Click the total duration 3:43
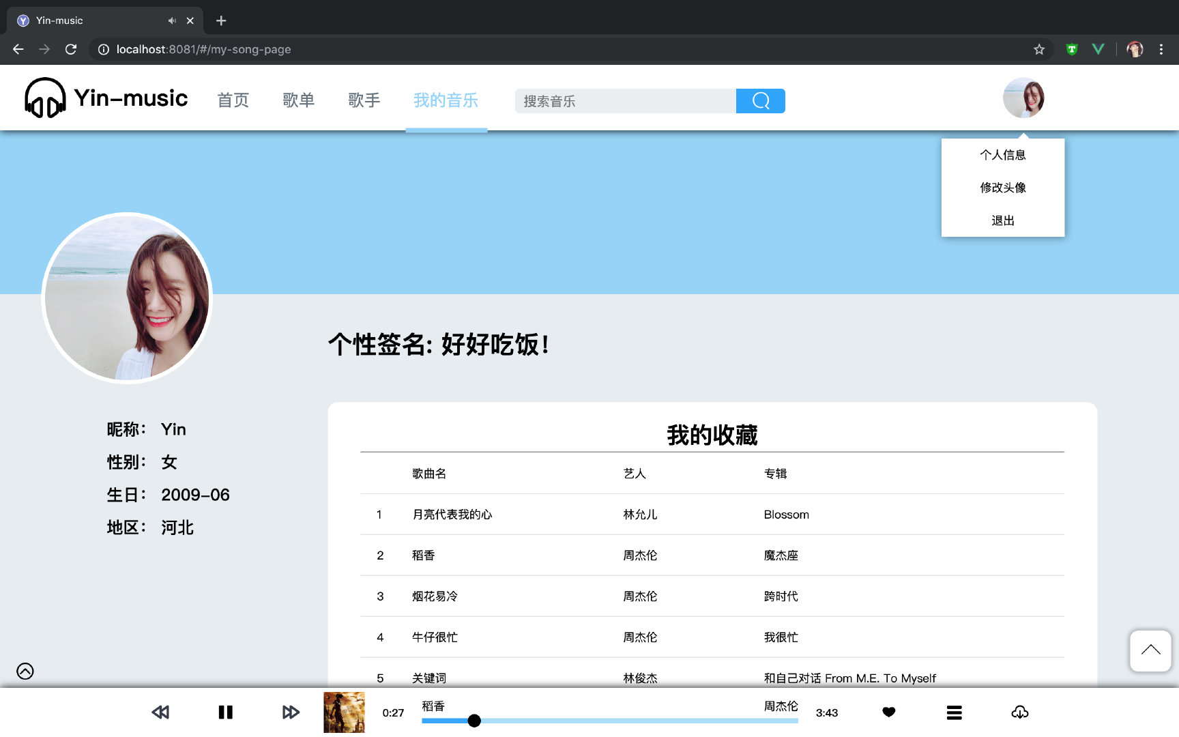The width and height of the screenshot is (1179, 737). pos(827,713)
